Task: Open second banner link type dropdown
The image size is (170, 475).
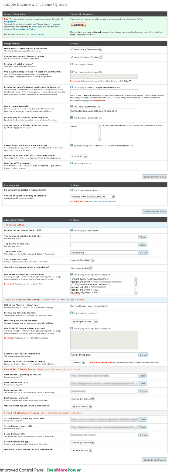Action: [82, 443]
